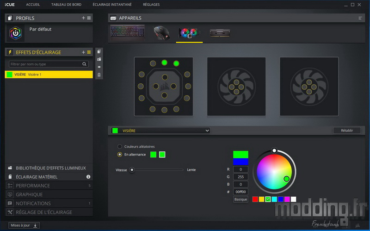Pick the red basic color swatch

tap(255, 200)
